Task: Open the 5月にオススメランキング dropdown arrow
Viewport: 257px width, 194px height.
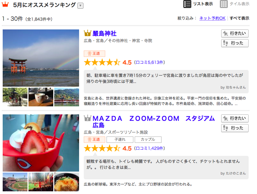Action: [x=80, y=6]
